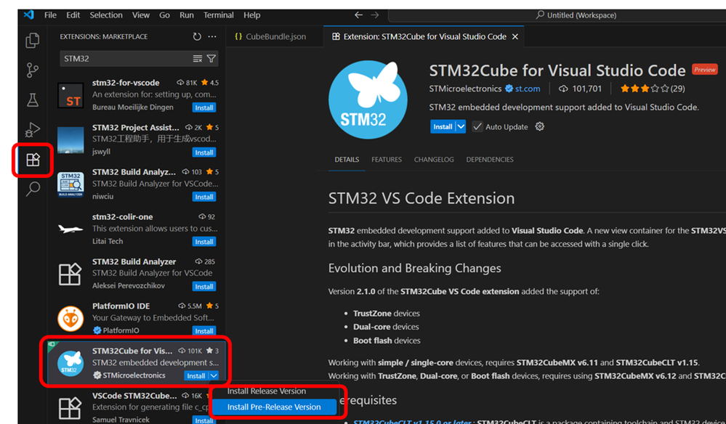This screenshot has width=726, height=424.
Task: Select the DETAILS tab
Action: (x=347, y=160)
